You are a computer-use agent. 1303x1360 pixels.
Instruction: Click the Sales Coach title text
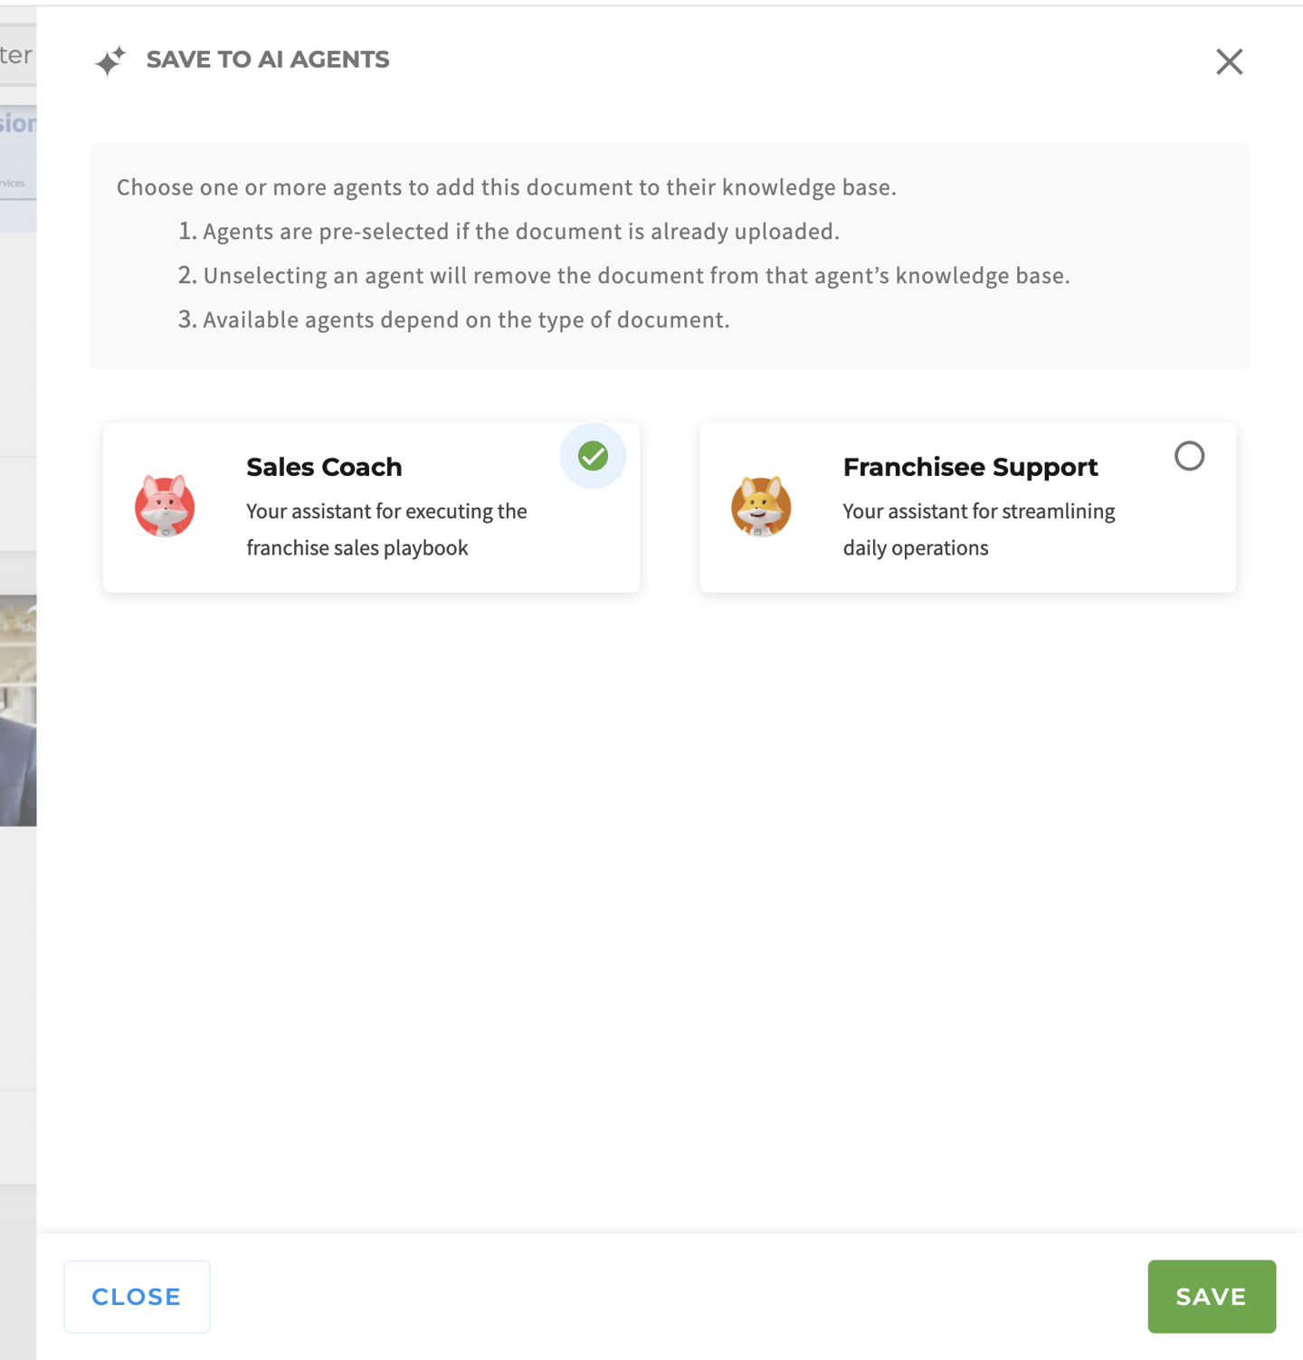pos(323,467)
